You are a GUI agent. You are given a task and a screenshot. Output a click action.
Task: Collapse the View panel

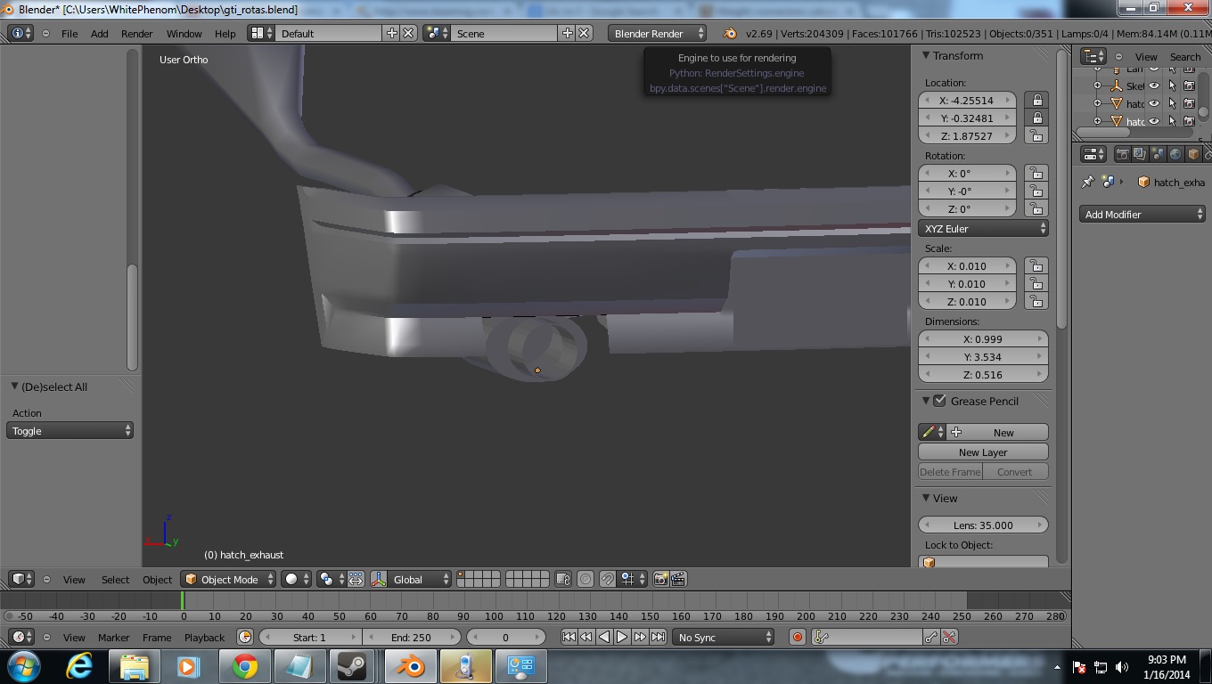[926, 498]
